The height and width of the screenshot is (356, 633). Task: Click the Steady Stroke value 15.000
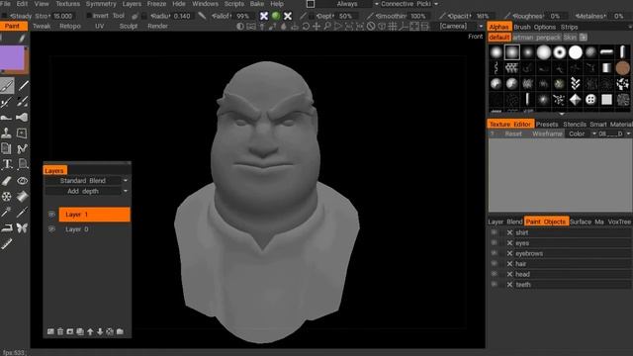tap(63, 16)
